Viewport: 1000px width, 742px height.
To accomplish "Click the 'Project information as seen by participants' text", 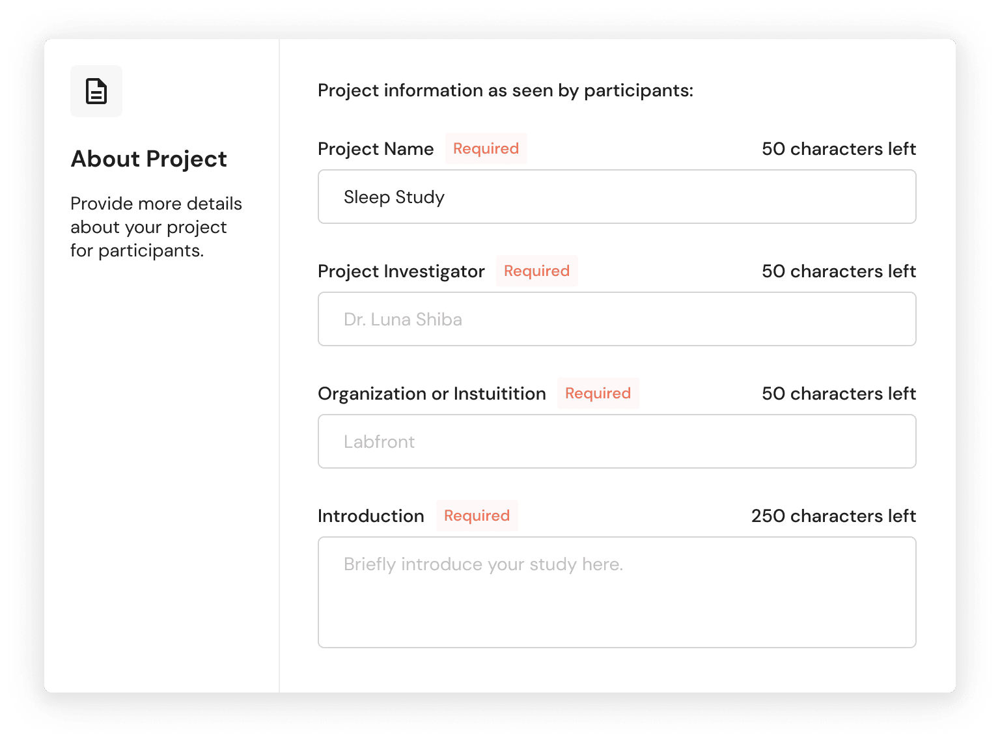I will (505, 90).
